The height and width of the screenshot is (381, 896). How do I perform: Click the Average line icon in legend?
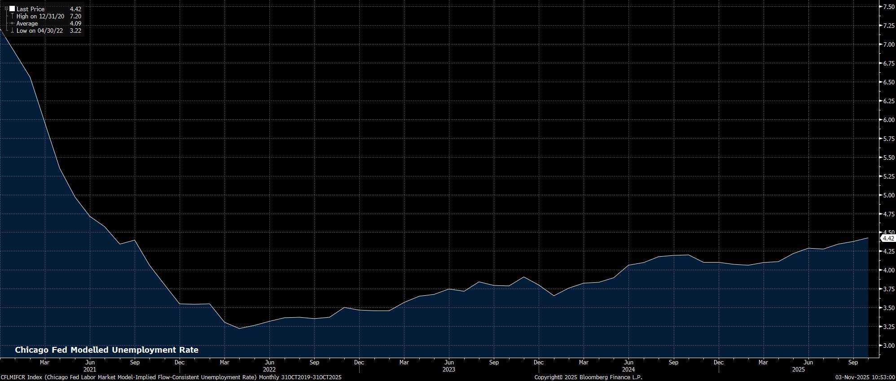12,23
